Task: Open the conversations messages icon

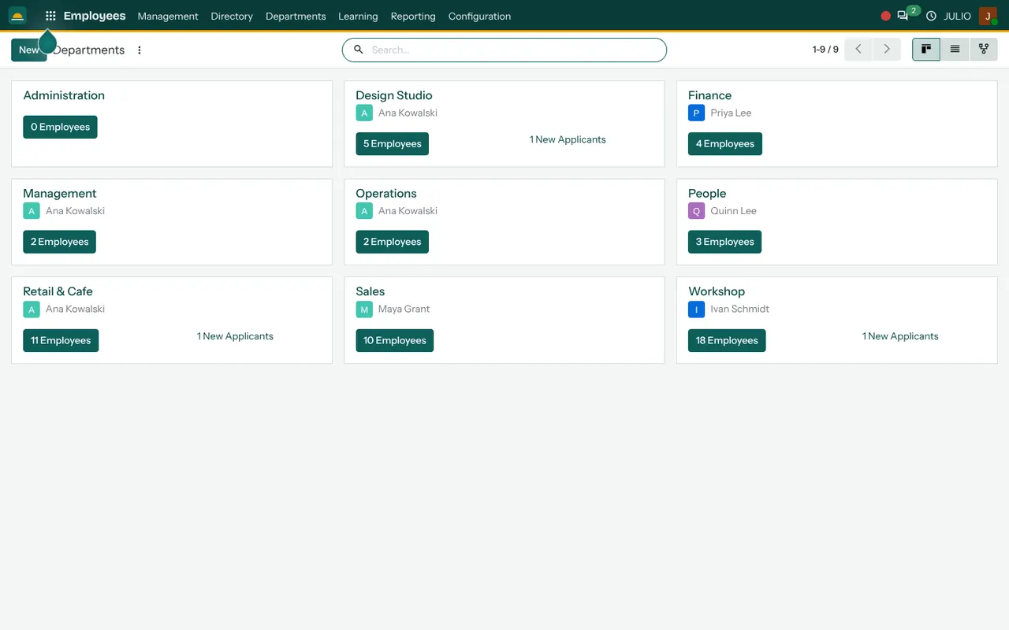Action: coord(903,16)
